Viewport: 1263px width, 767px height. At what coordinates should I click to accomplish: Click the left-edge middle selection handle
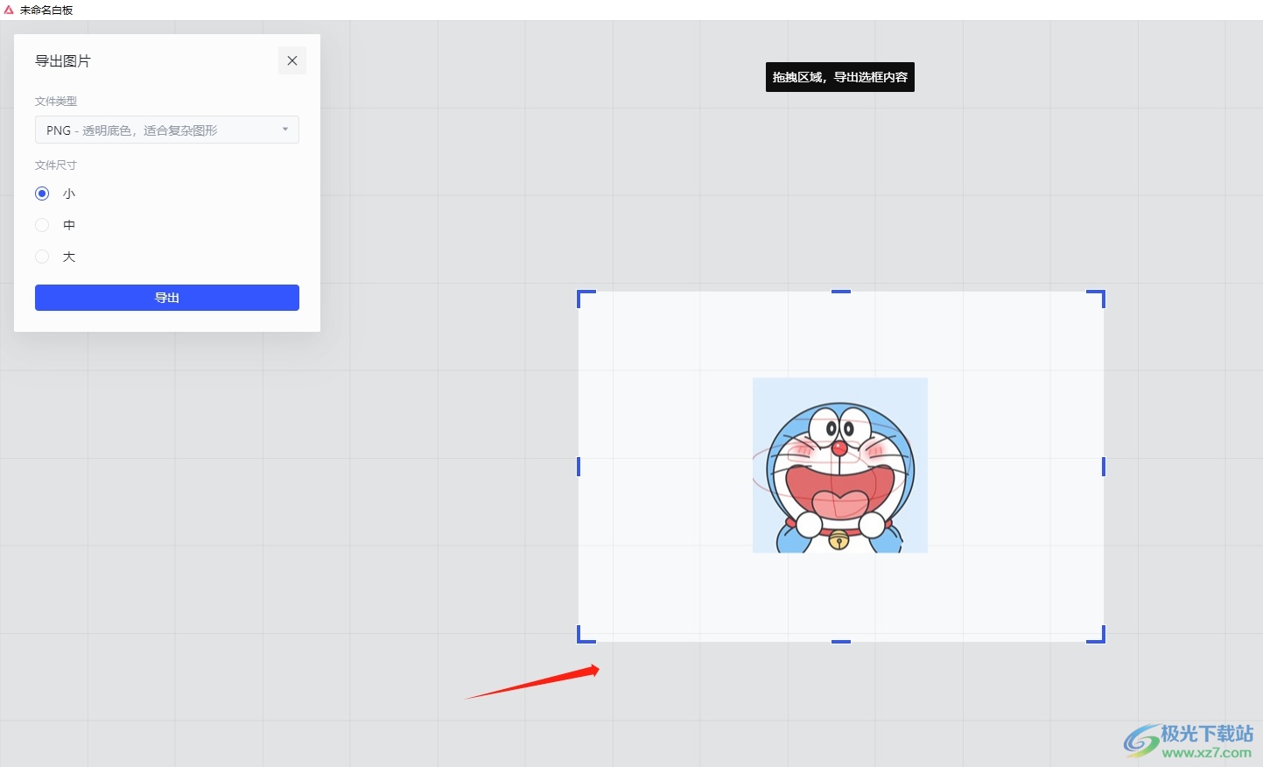pyautogui.click(x=579, y=467)
